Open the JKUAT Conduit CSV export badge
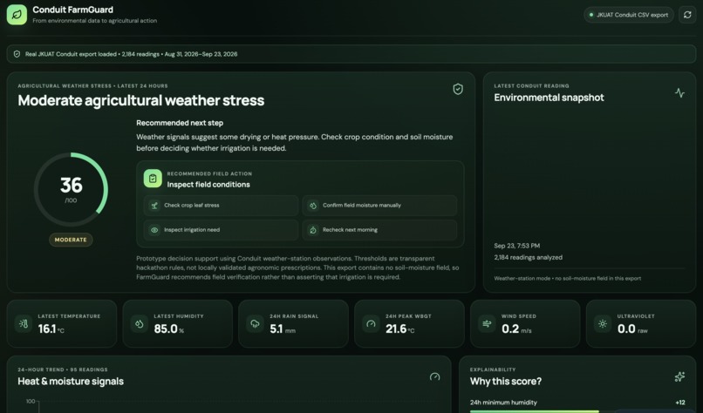 629,15
